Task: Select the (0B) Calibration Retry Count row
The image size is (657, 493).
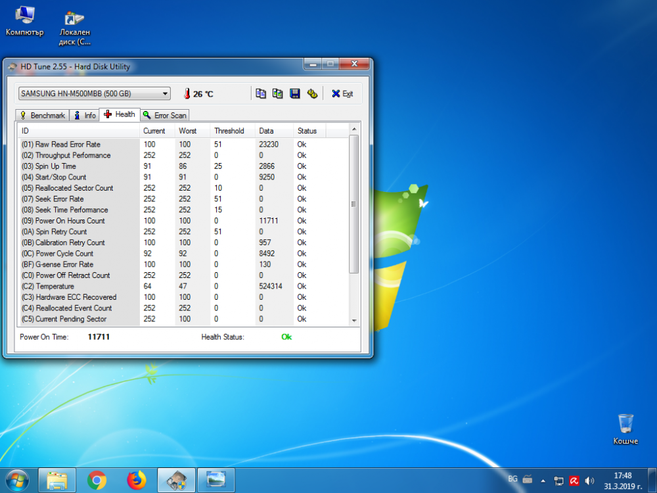Action: tap(183, 243)
